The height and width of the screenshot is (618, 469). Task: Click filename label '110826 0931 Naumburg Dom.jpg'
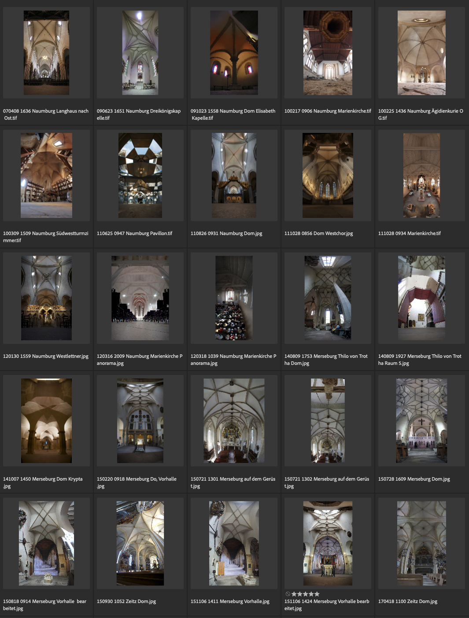tap(226, 234)
